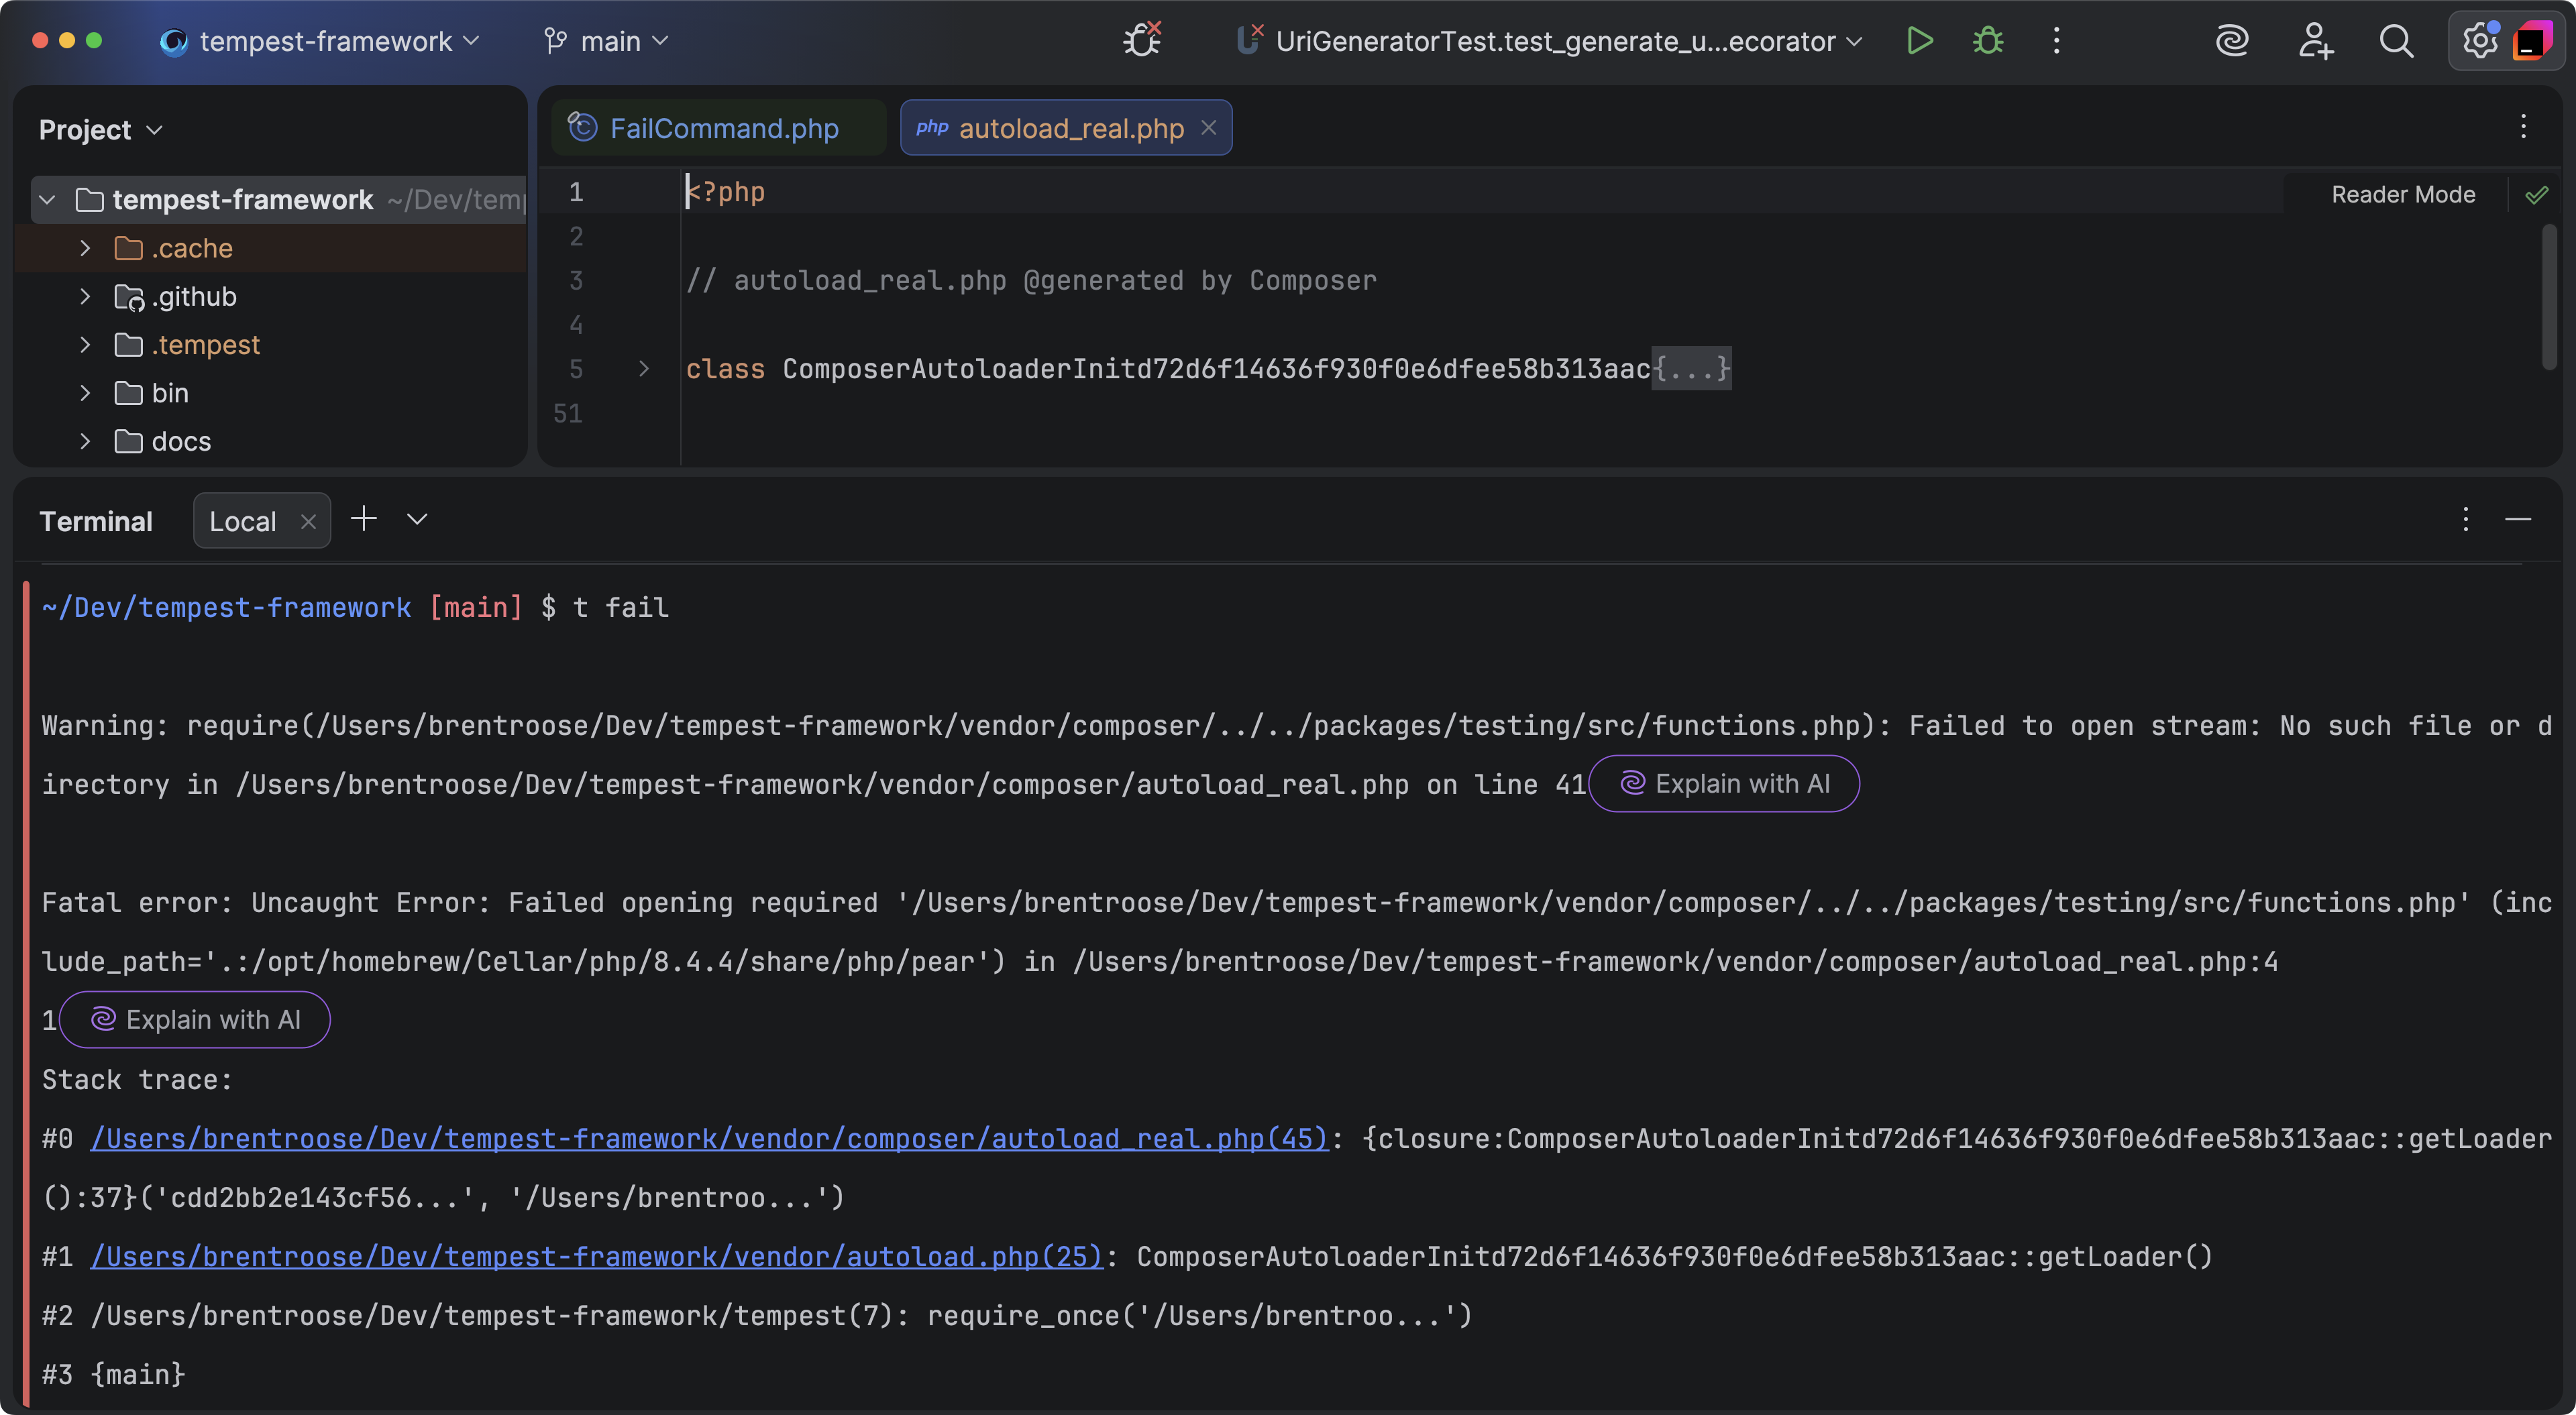Screen dimensions: 2576x1415
Task: Open Code With Me user icon
Action: coord(2314,41)
